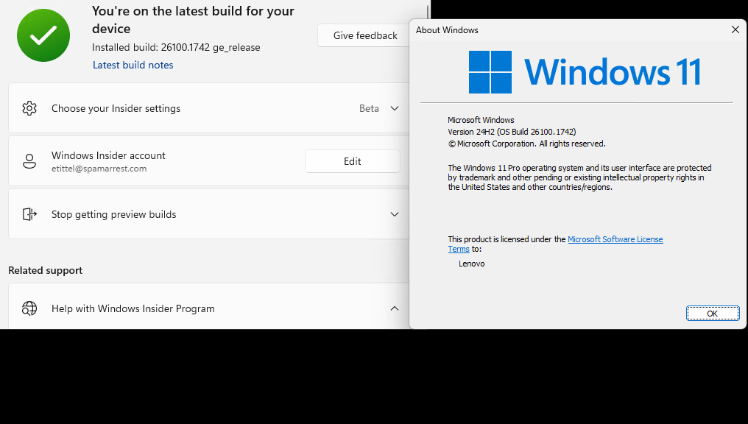The height and width of the screenshot is (424, 748).
Task: Close the About Windows dialog
Action: (735, 29)
